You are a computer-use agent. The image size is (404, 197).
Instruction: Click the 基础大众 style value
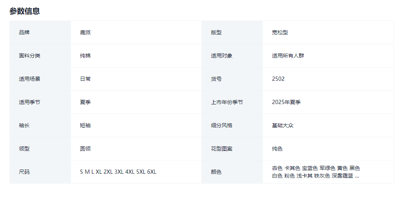coord(282,125)
